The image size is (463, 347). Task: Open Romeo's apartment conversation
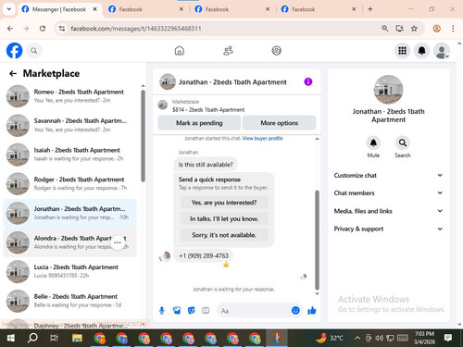point(69,96)
